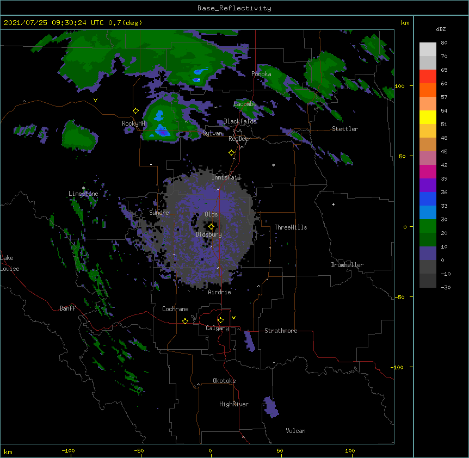Click the Sylvan label
This screenshot has width=469, height=458.
click(x=213, y=133)
